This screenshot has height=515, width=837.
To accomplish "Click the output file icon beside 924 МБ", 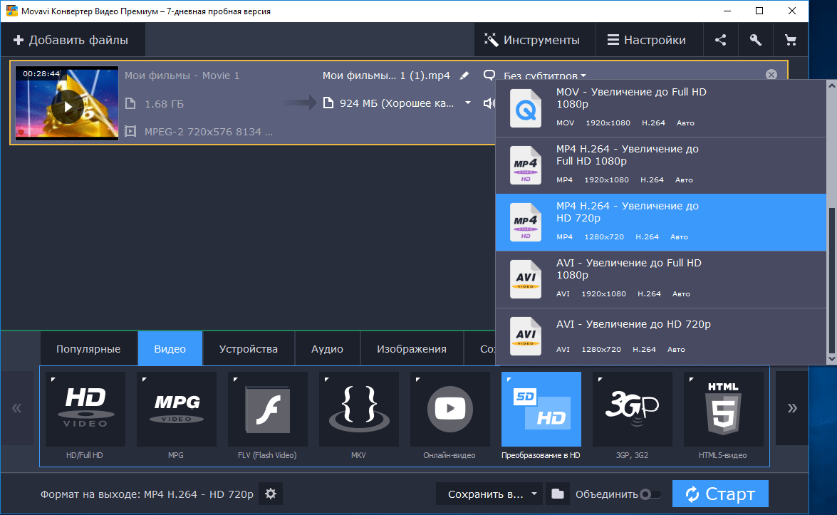I will pyautogui.click(x=328, y=103).
